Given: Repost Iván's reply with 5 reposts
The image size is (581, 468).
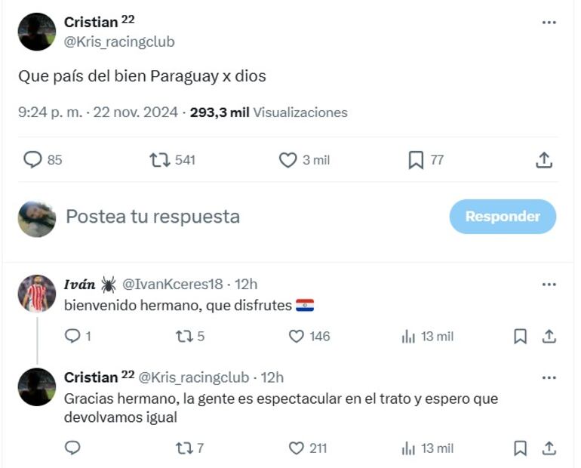Looking at the screenshot, I should (x=183, y=336).
